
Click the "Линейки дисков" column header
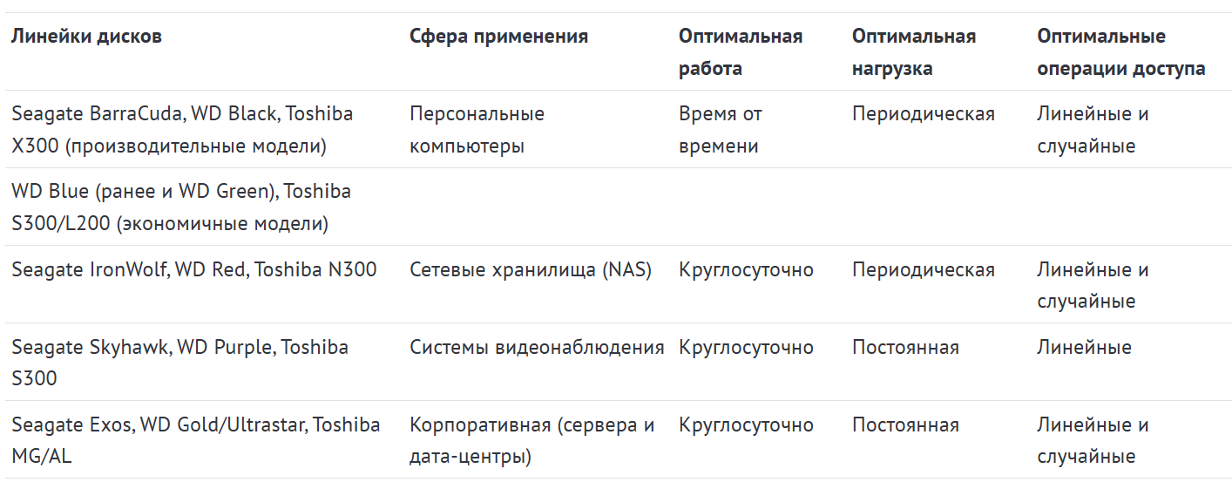(x=87, y=37)
